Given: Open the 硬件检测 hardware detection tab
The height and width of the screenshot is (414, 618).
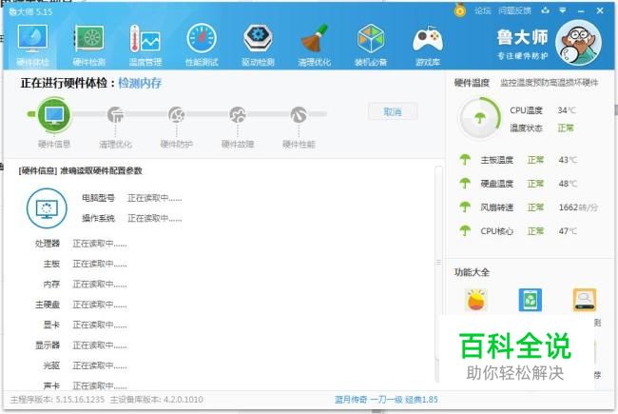Looking at the screenshot, I should pyautogui.click(x=89, y=46).
